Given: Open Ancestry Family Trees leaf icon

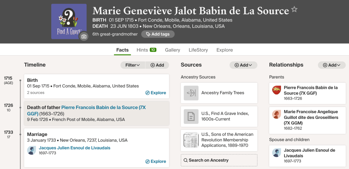Looking at the screenshot, I should click(x=191, y=93).
